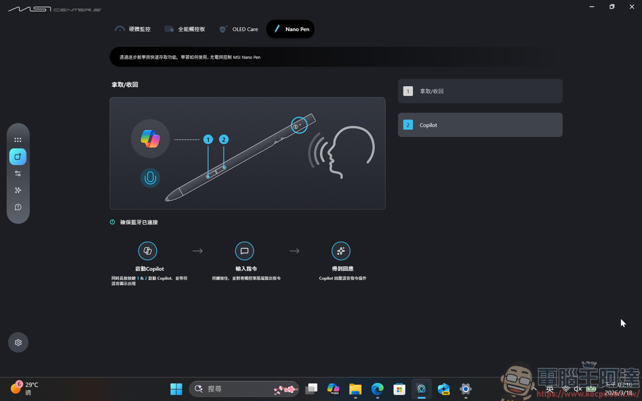
Task: Select the Copilot logo in the pen diagram
Action: (150, 138)
